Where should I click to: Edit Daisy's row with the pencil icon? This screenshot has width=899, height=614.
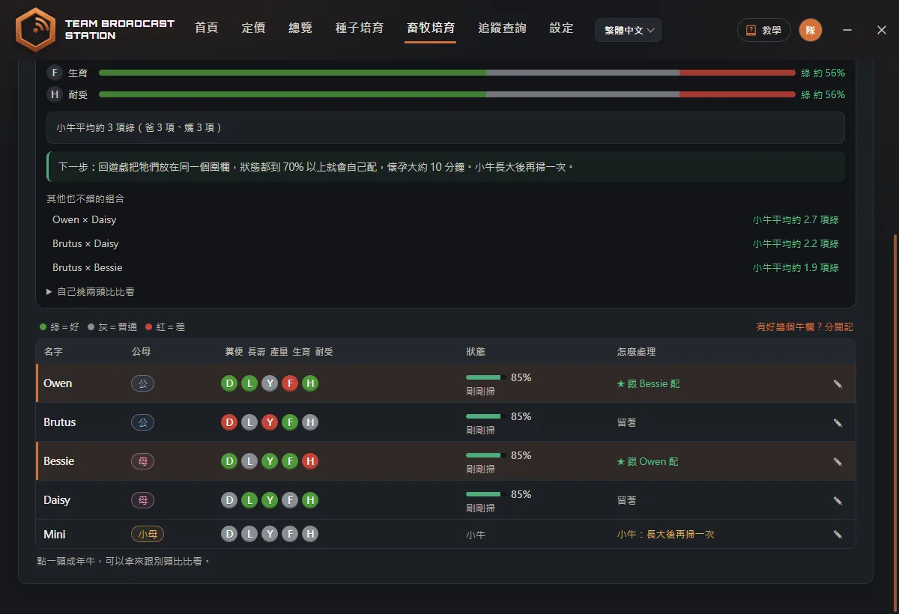tap(838, 500)
